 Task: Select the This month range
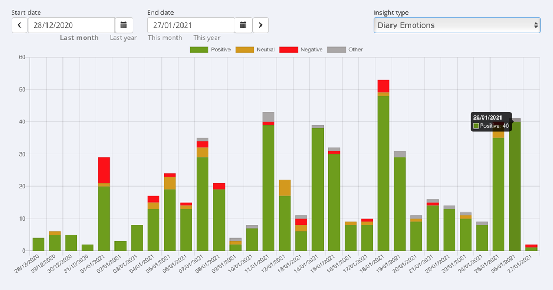coord(165,38)
